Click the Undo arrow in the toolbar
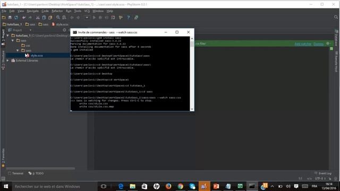 [24, 18]
